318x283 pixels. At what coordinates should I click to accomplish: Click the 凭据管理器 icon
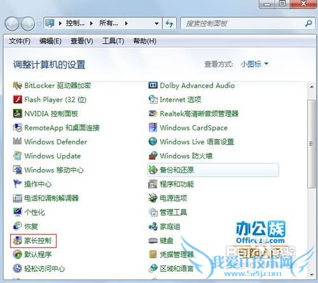(x=153, y=254)
